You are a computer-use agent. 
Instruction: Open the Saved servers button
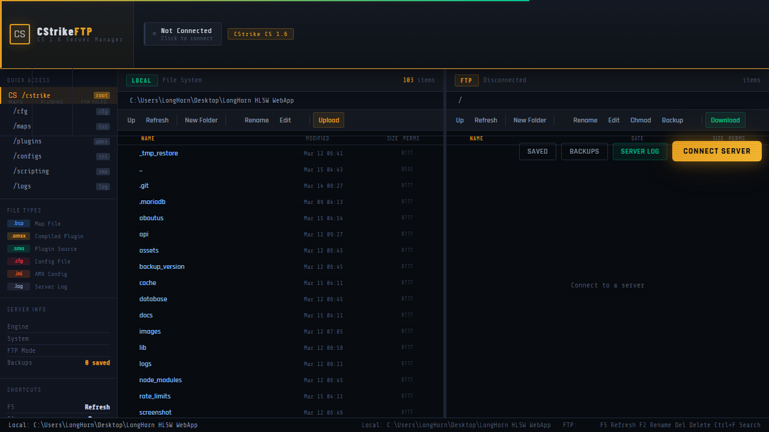click(538, 151)
